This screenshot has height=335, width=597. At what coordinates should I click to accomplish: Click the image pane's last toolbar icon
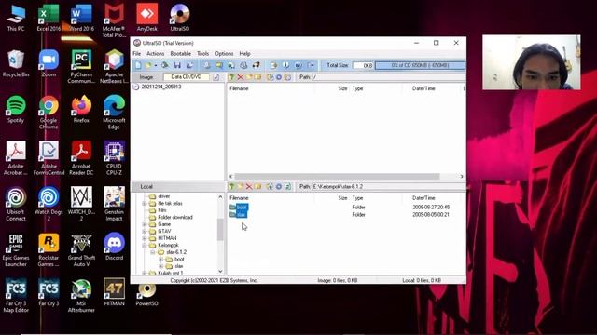pyautogui.click(x=287, y=77)
